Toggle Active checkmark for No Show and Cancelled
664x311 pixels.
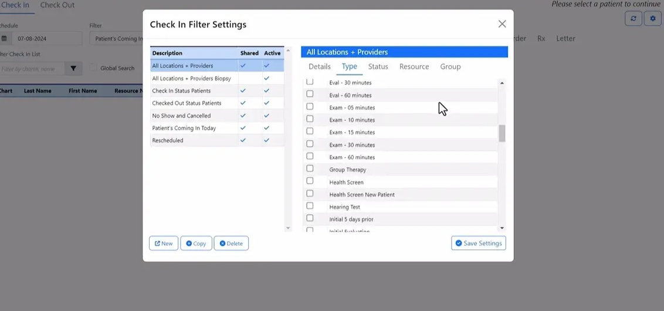[x=267, y=116]
